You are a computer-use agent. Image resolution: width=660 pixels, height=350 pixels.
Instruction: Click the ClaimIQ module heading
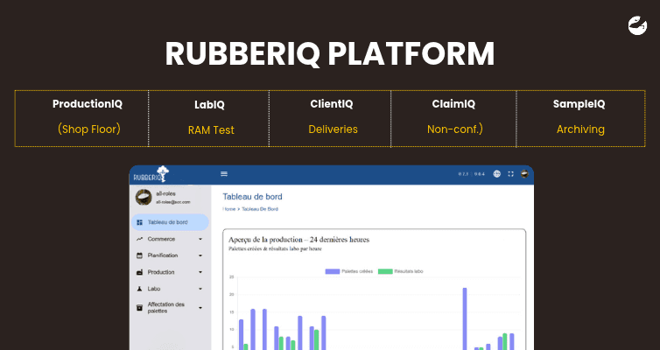pyautogui.click(x=453, y=104)
